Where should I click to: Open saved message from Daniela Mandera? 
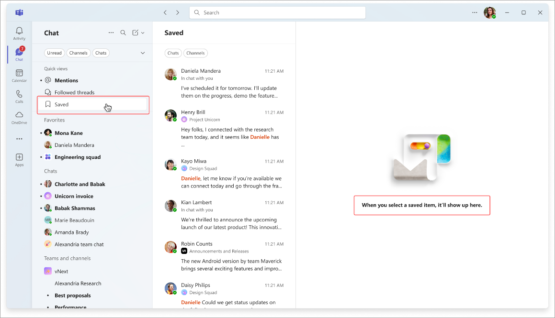(224, 83)
